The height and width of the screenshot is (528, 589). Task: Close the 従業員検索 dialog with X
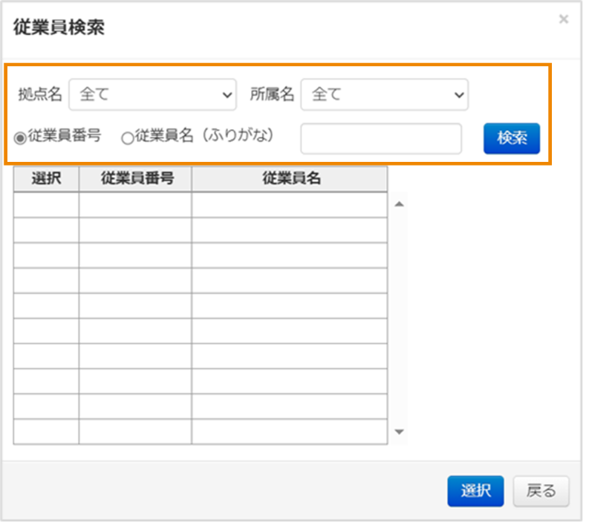pos(564,19)
